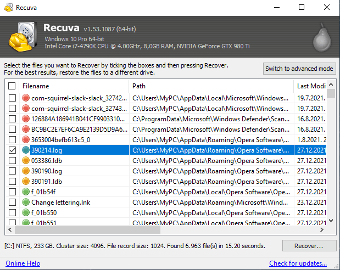Sort by Last Modified column header
Viewport: 340px width, 270px height.
[x=310, y=86]
